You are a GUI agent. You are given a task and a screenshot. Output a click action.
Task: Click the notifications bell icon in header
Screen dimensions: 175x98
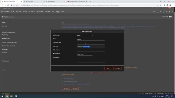click(x=173, y=12)
